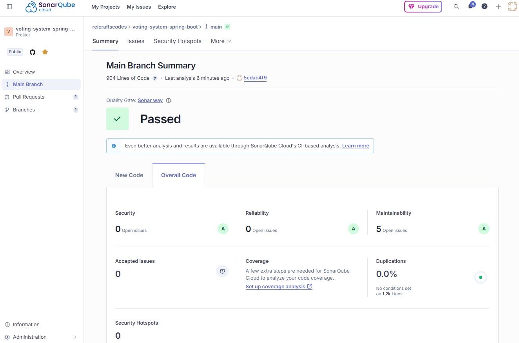Select the Overview grid icon in sidebar
The image size is (519, 343).
[7, 72]
